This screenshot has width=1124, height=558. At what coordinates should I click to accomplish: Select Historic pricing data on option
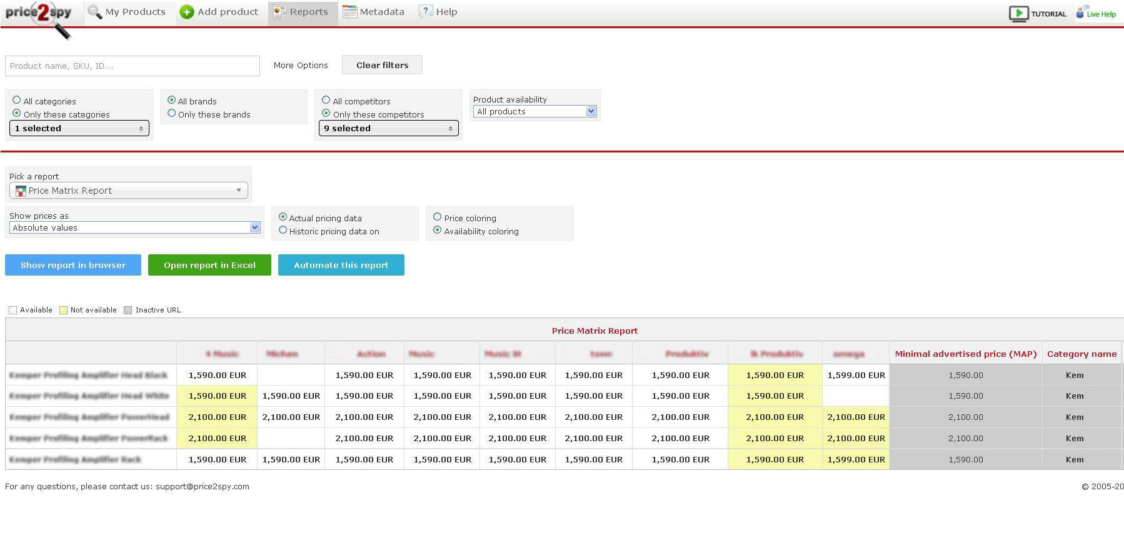(283, 230)
